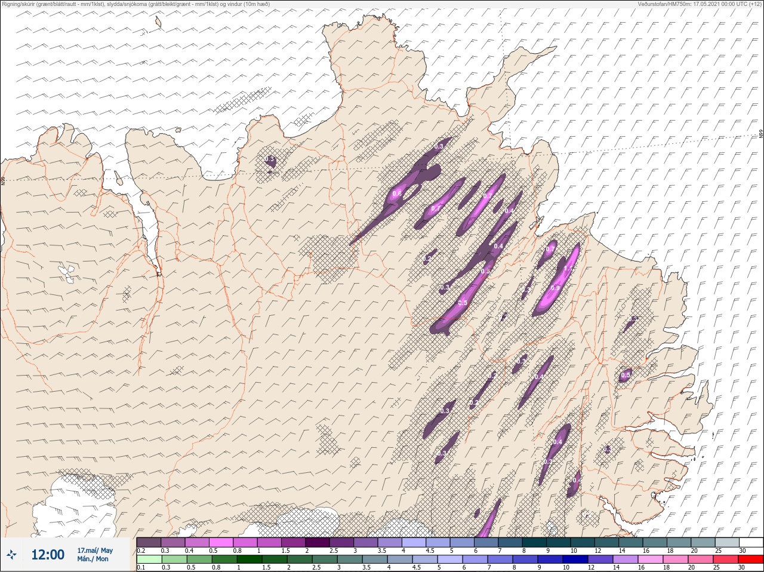The width and height of the screenshot is (764, 572).
Task: Select the lower legend swatch between 10 and 12
Action: coord(575,560)
